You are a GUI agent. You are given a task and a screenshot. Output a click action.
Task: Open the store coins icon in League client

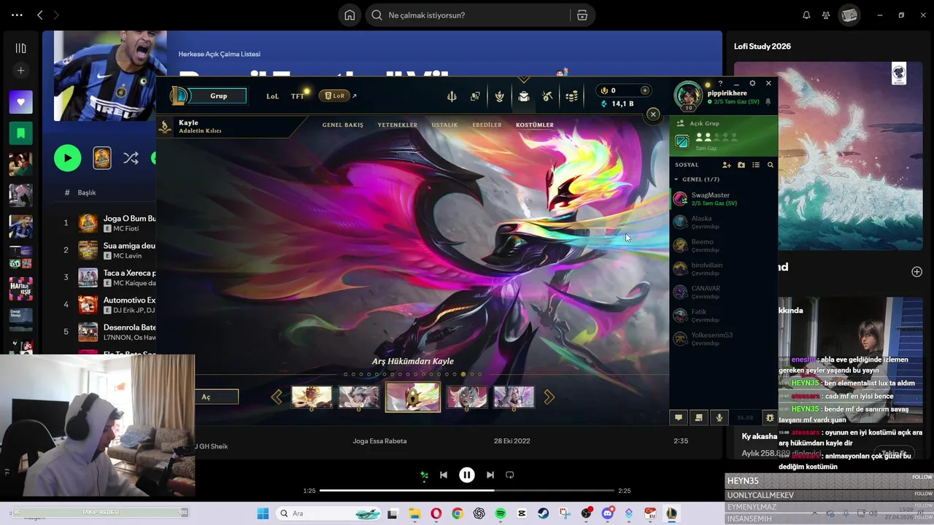[573, 96]
